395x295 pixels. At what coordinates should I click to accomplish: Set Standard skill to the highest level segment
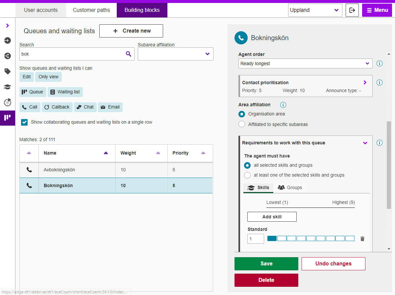click(x=350, y=238)
